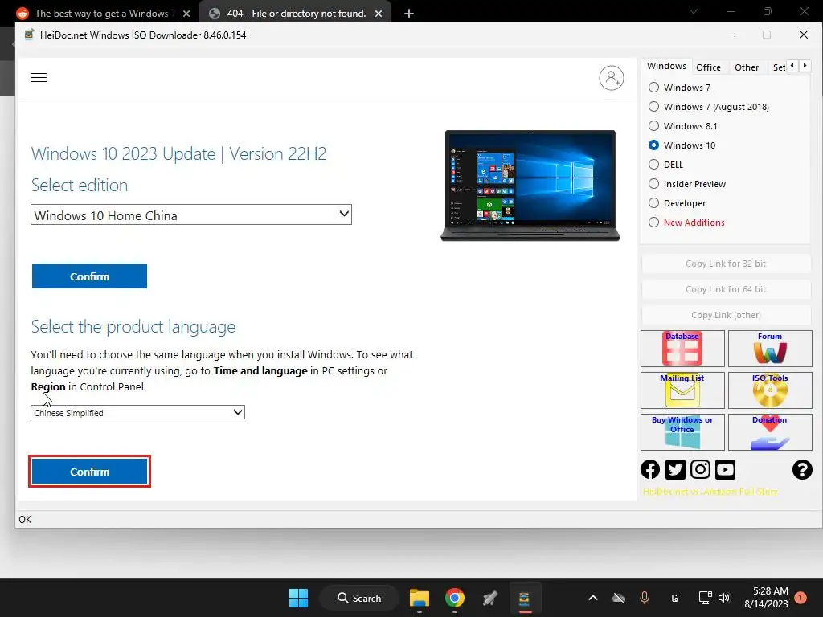
Task: Open the clock and date in taskbar
Action: click(766, 598)
